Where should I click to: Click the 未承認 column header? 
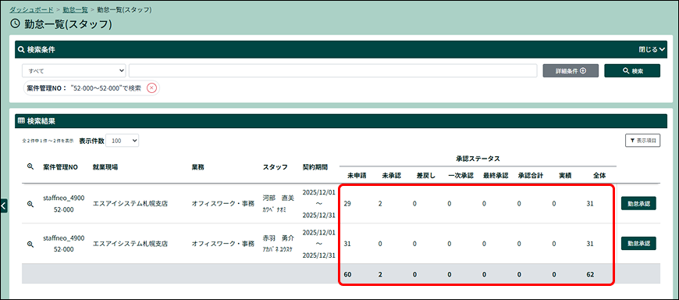click(x=392, y=176)
